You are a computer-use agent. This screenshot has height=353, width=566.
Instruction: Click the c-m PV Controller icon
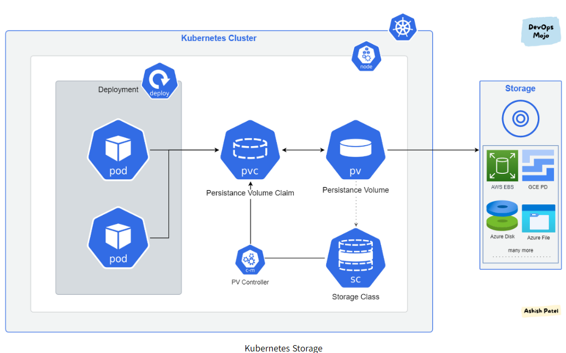pos(250,259)
